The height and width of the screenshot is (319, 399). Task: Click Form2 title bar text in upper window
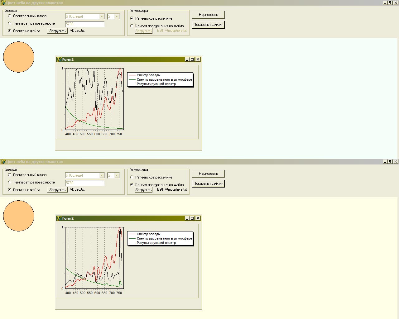click(x=68, y=60)
